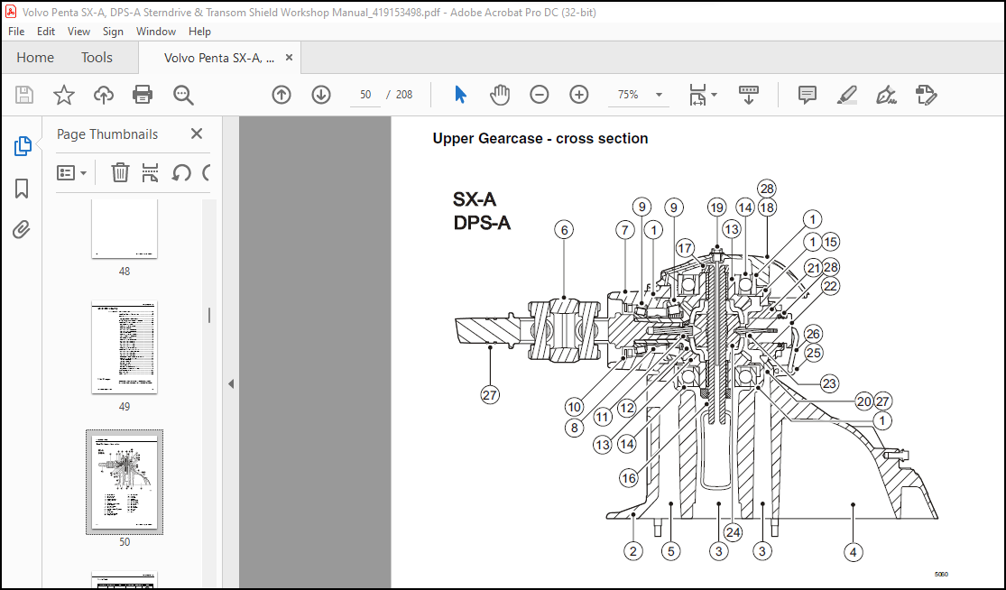This screenshot has height=590, width=1006.
Task: Open the View menu
Action: (x=78, y=32)
